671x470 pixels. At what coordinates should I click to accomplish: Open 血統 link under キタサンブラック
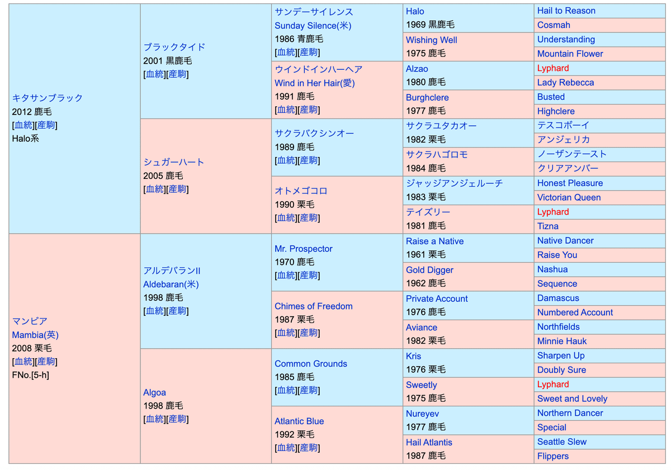click(x=23, y=125)
